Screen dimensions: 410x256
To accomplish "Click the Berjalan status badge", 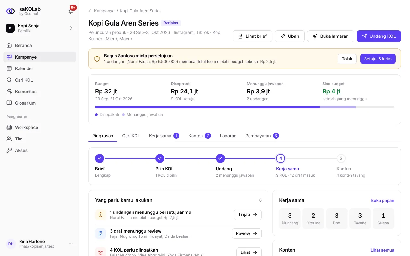I will 171,23.
